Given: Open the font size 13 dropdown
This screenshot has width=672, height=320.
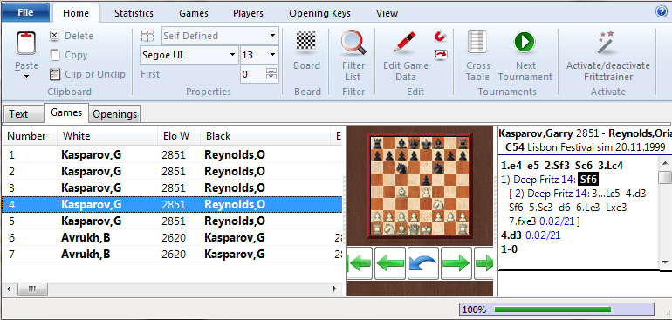Looking at the screenshot, I should tap(272, 55).
